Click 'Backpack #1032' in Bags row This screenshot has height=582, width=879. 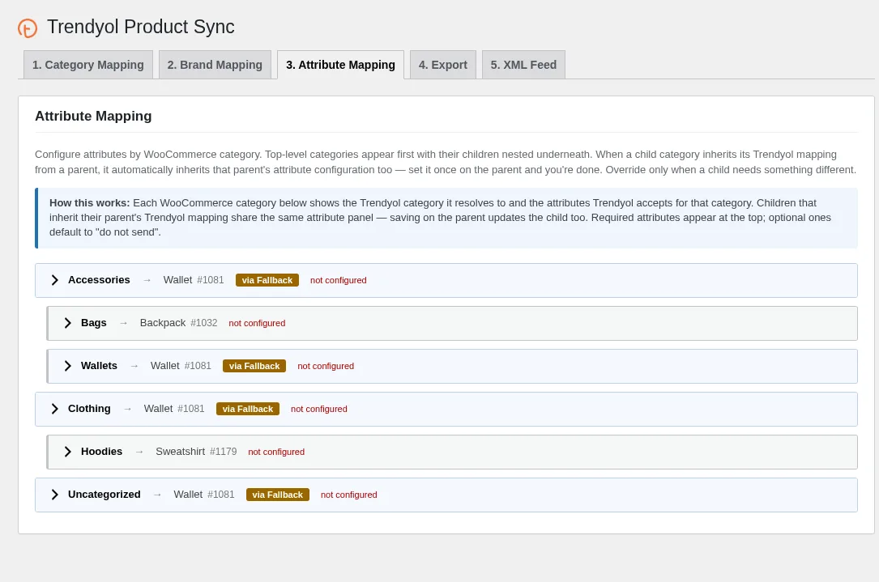pos(178,323)
